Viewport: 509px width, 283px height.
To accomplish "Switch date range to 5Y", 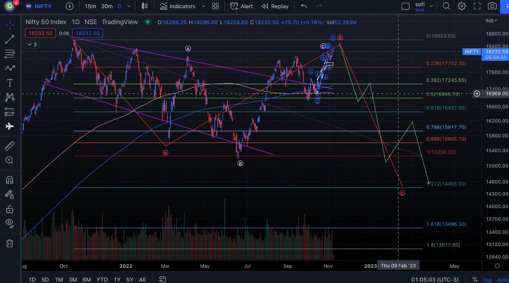I will point(130,279).
